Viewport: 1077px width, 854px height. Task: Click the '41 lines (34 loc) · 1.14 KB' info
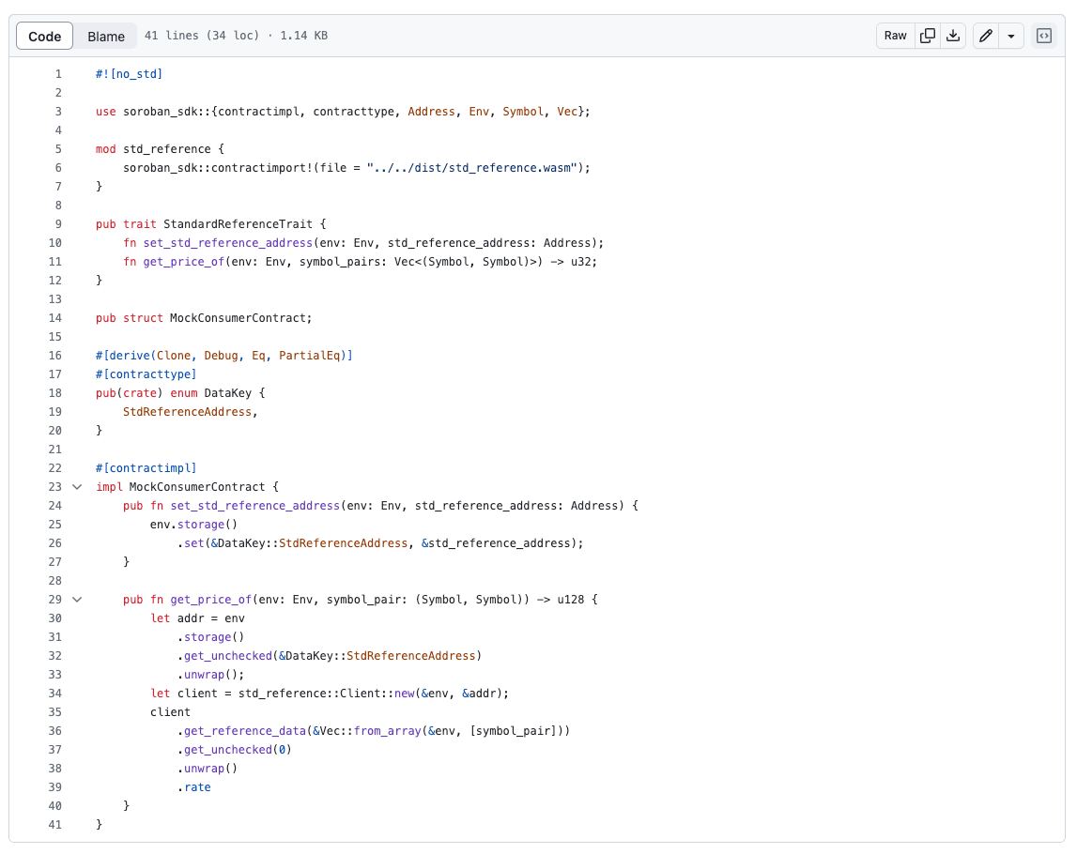coord(236,36)
